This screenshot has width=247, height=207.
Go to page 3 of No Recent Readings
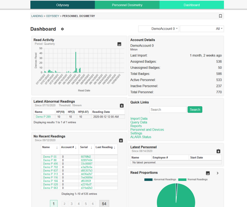tap(71, 204)
